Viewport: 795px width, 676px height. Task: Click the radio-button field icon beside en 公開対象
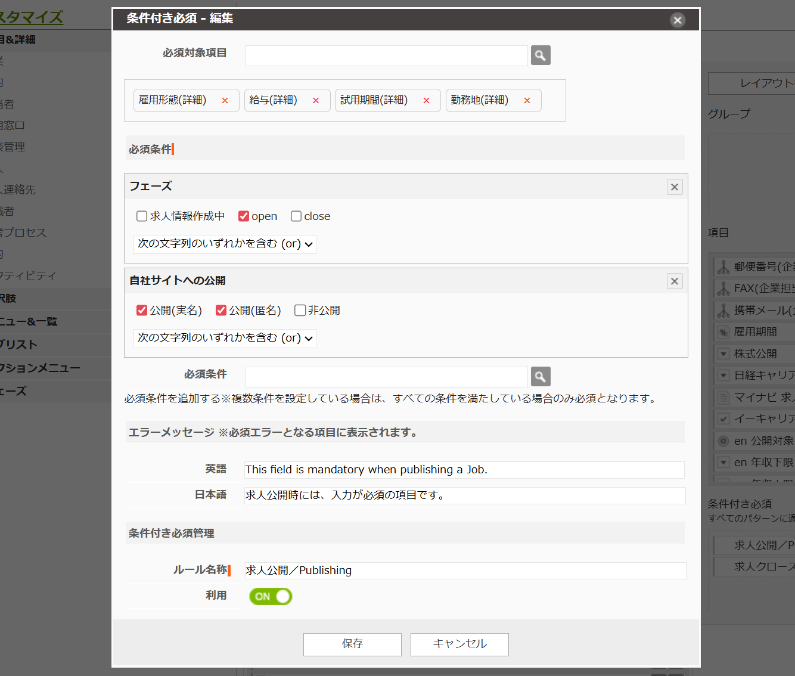[722, 441]
